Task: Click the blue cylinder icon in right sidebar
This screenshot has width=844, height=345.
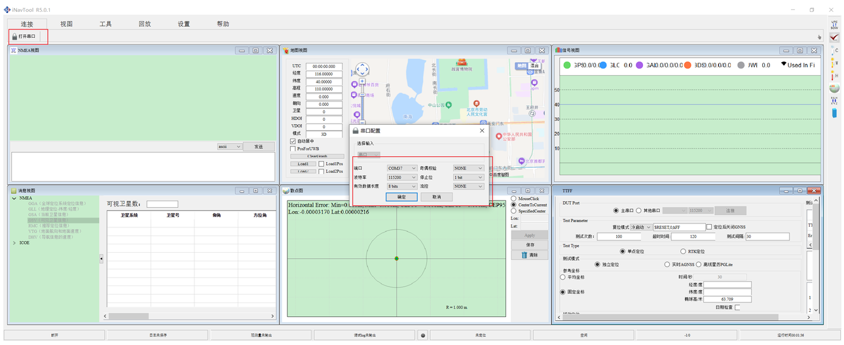Action: (x=834, y=114)
